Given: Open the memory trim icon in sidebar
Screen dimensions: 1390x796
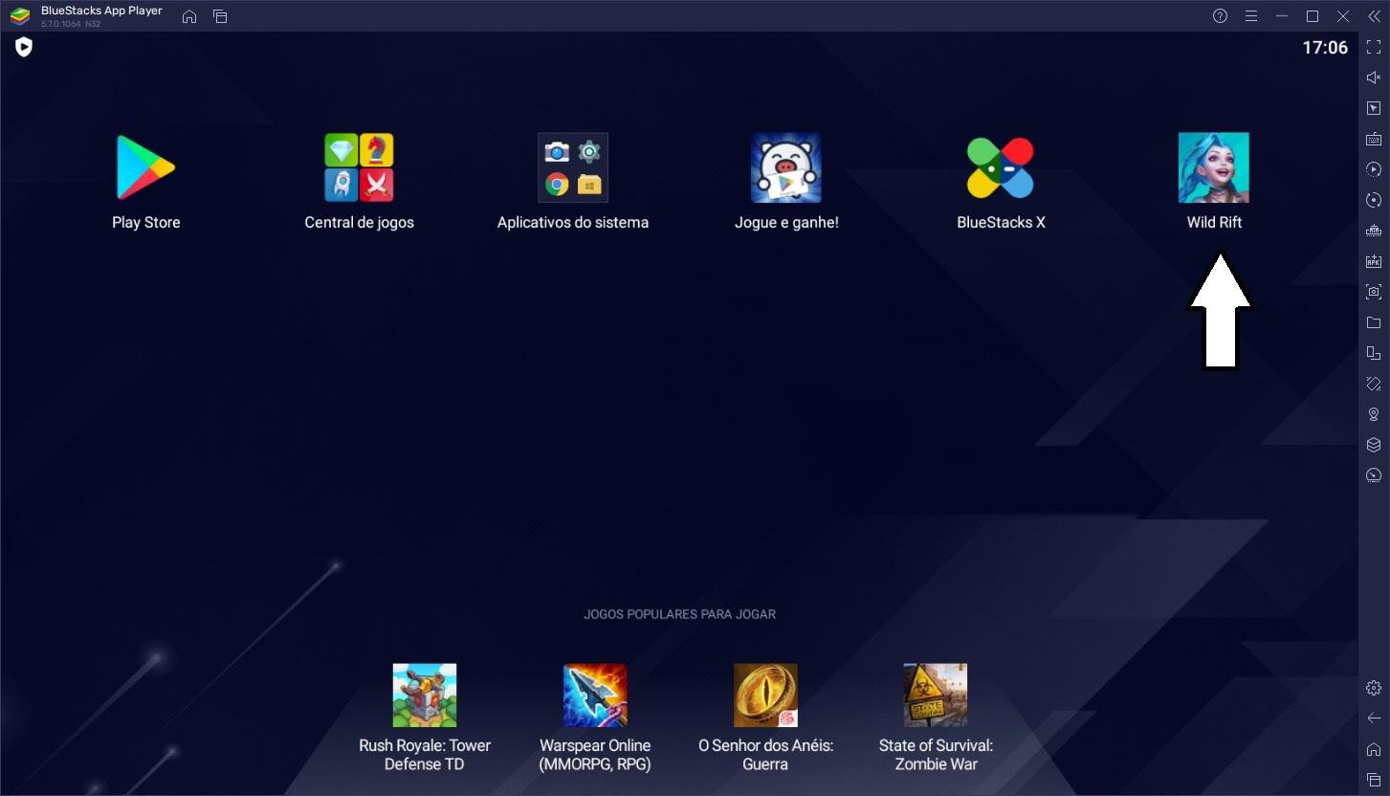Looking at the screenshot, I should (x=1374, y=231).
